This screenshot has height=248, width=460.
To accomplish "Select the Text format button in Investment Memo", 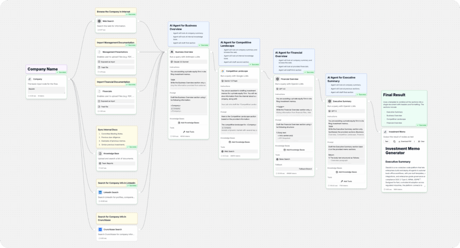I will 387,141.
